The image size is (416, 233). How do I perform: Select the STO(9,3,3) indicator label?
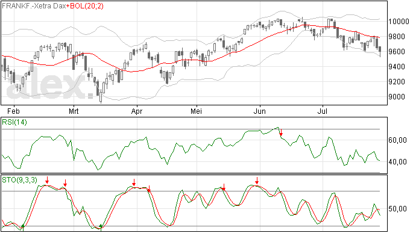pos(20,180)
